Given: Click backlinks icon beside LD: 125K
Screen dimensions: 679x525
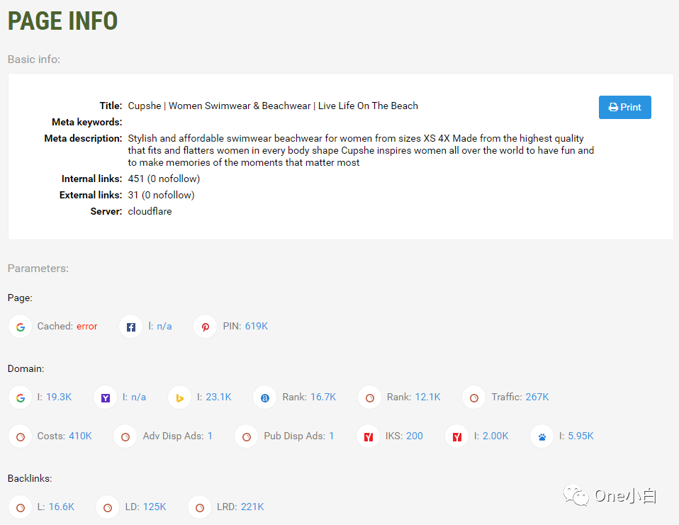Looking at the screenshot, I should pyautogui.click(x=108, y=507).
